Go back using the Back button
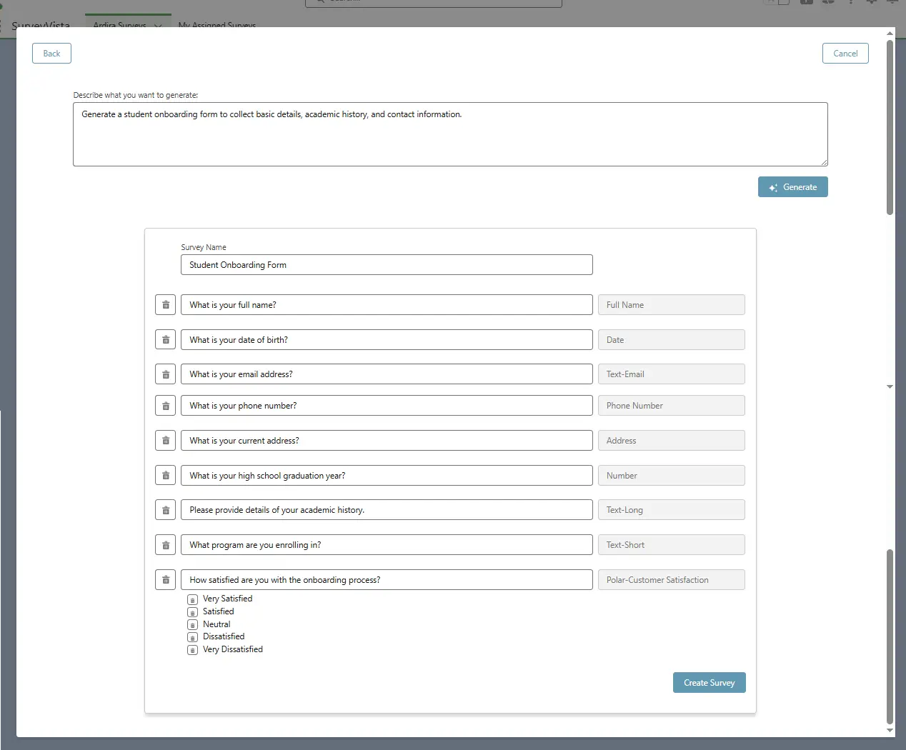 point(51,54)
